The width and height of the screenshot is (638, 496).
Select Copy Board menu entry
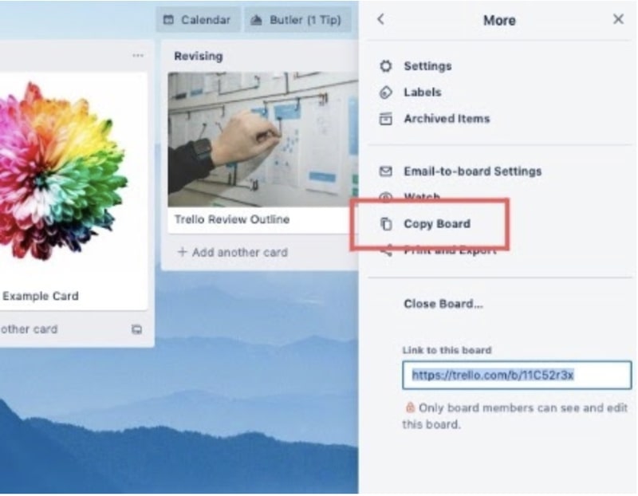point(436,224)
